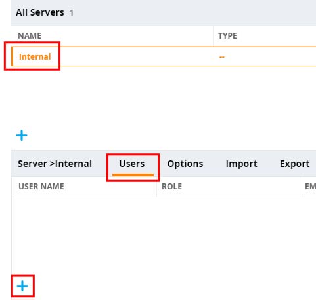316x300 pixels.
Task: Select the Internal server row
Action: click(164, 56)
